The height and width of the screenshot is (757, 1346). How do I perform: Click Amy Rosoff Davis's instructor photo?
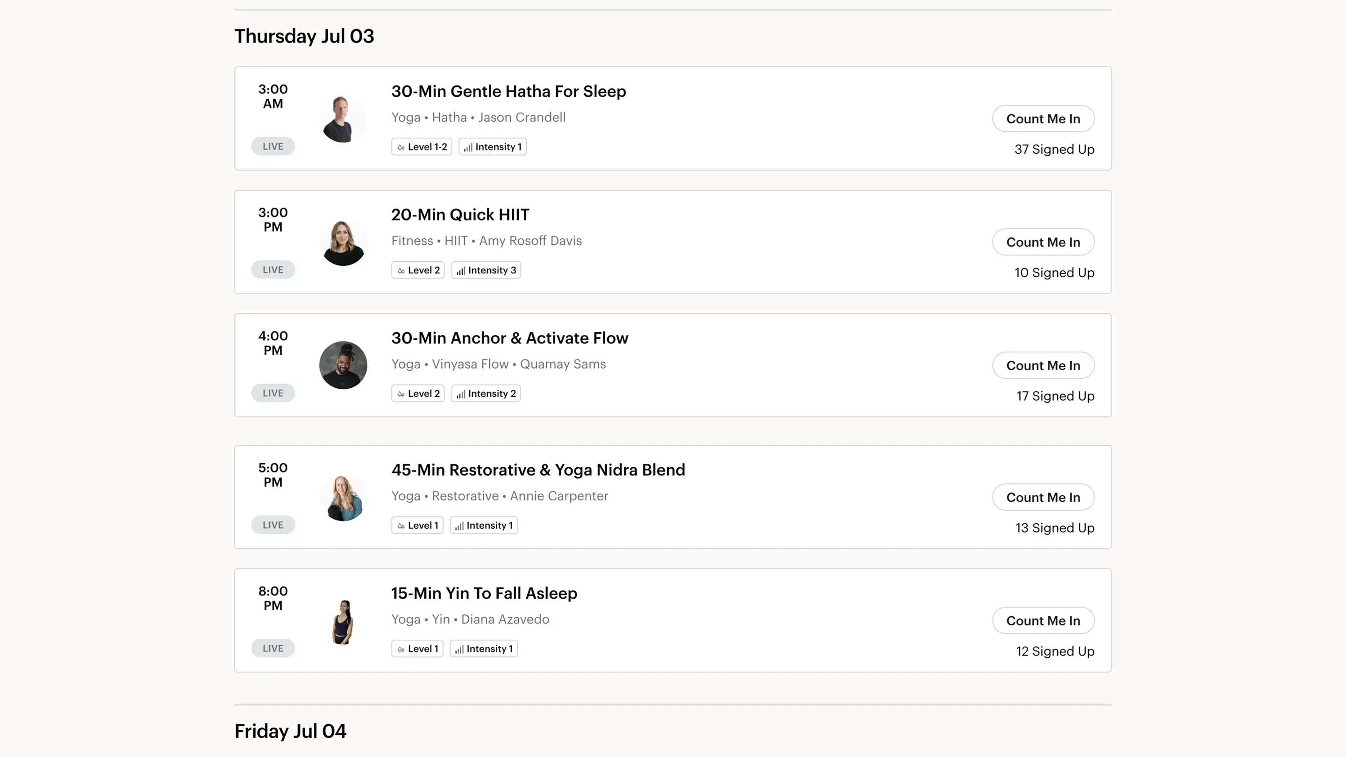click(343, 242)
